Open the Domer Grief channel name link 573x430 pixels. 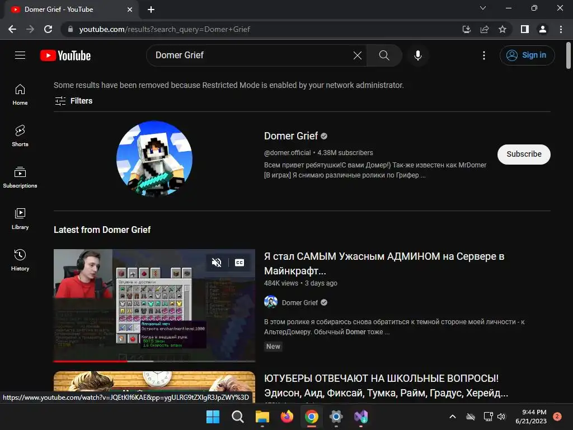291,136
